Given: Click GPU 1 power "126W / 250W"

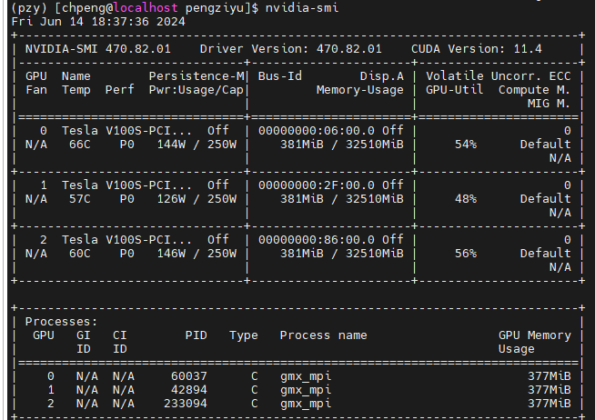Looking at the screenshot, I should pos(197,199).
